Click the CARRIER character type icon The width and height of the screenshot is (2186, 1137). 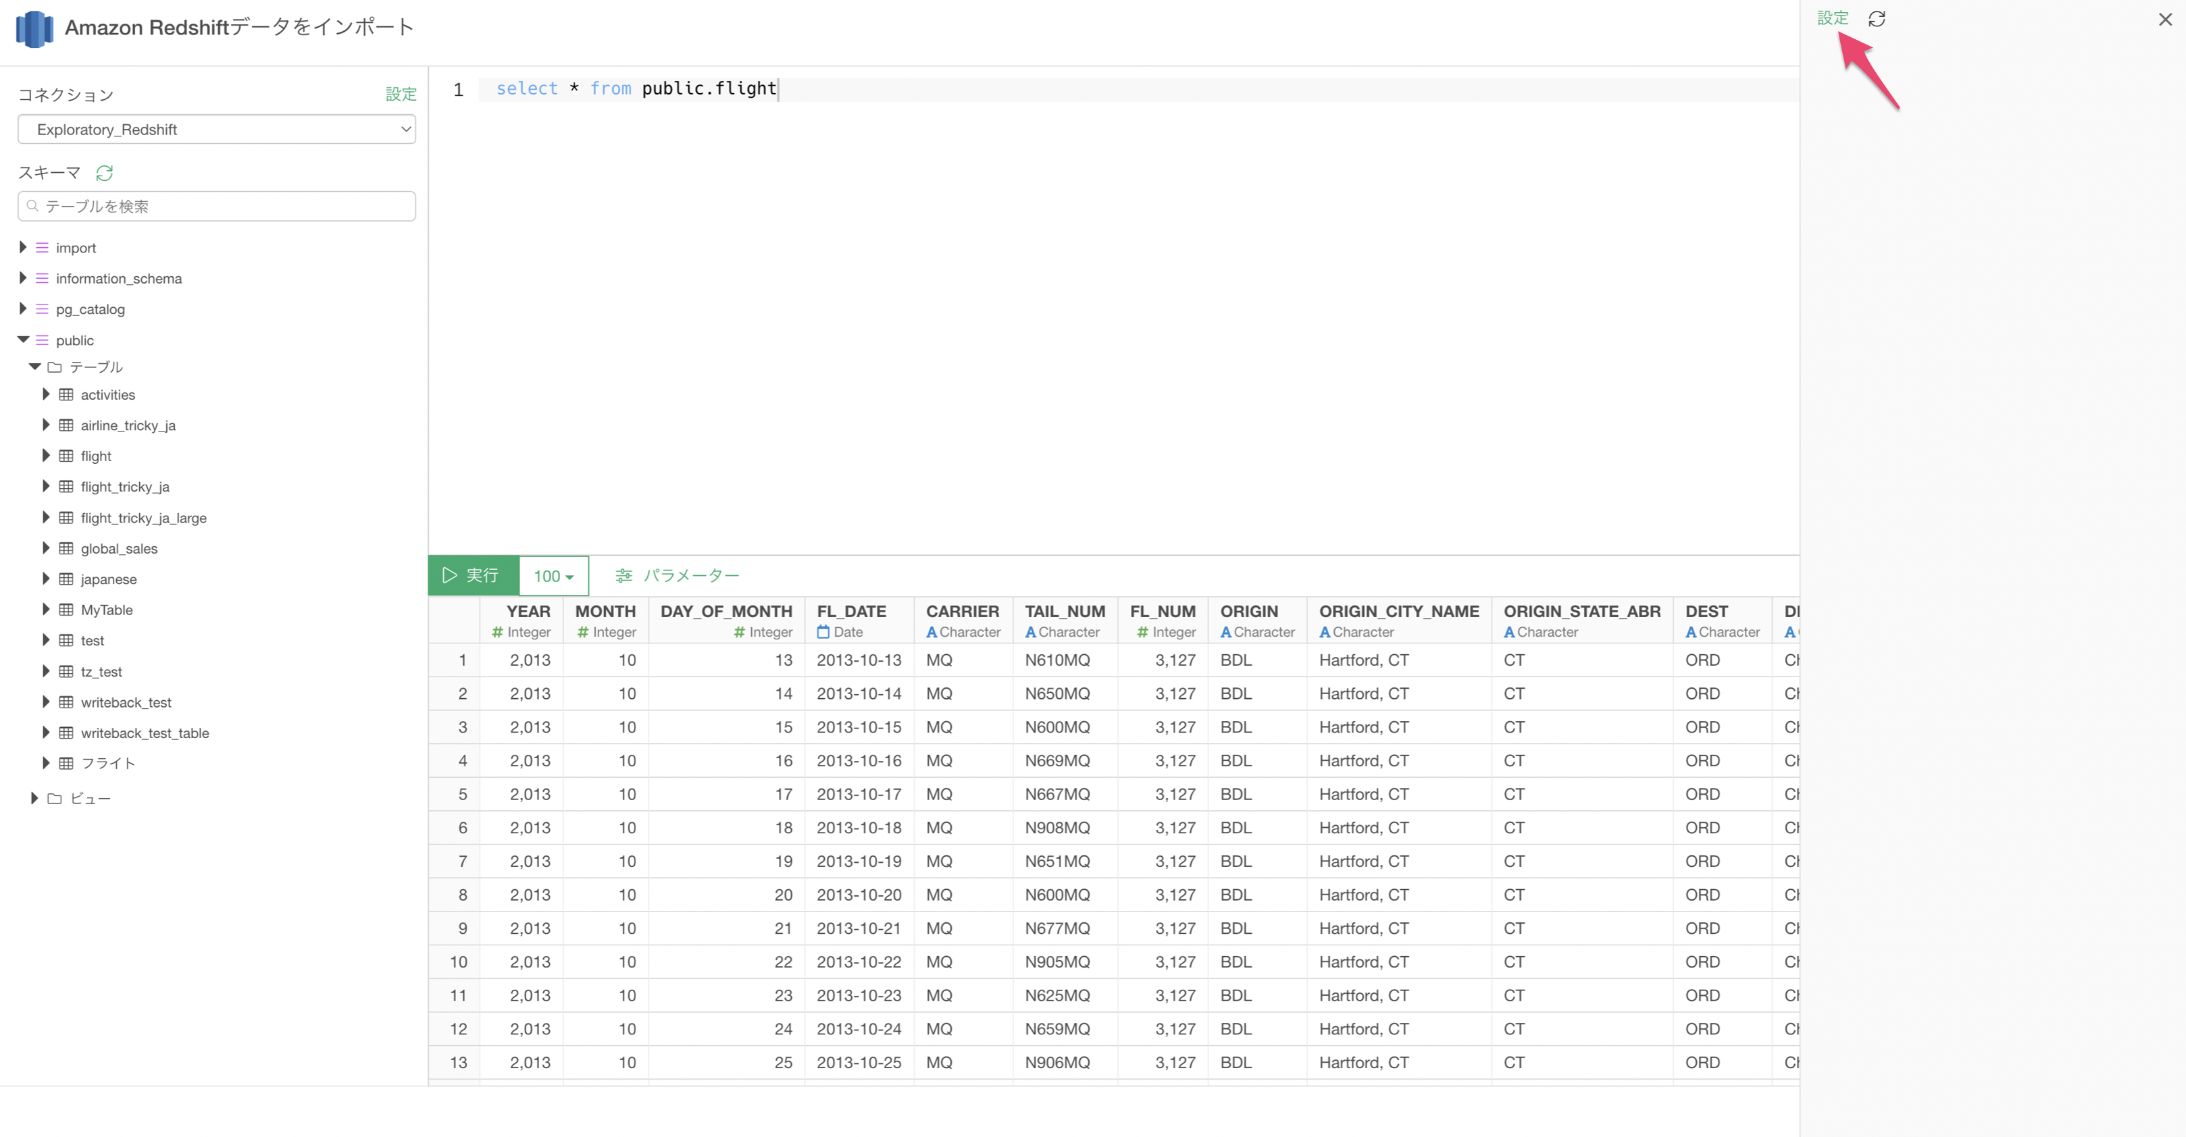[932, 632]
